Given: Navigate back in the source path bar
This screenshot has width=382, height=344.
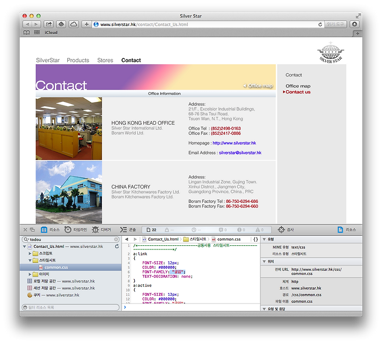Looking at the screenshot, I should tap(127, 239).
